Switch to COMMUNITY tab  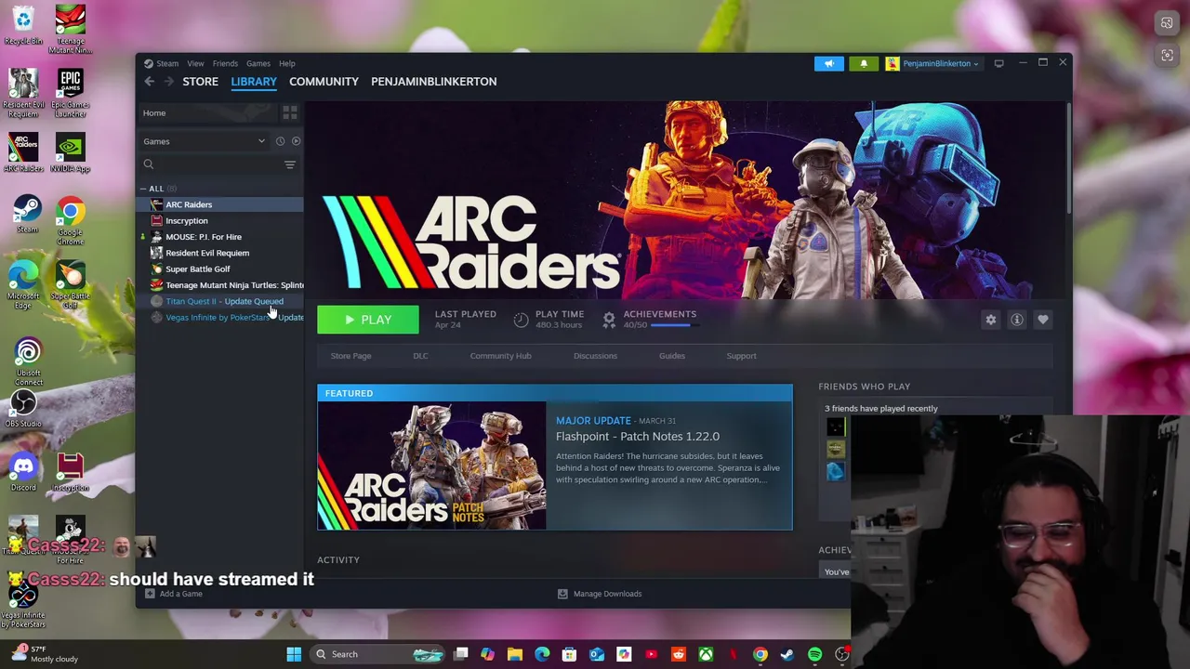pos(324,82)
